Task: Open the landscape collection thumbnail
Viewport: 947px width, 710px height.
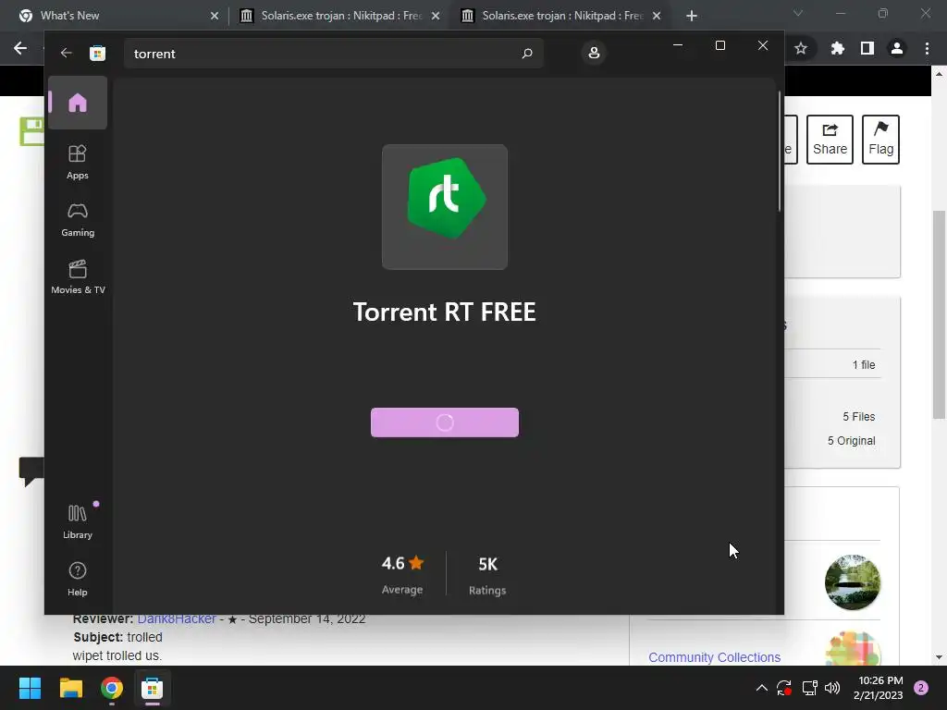Action: (852, 582)
